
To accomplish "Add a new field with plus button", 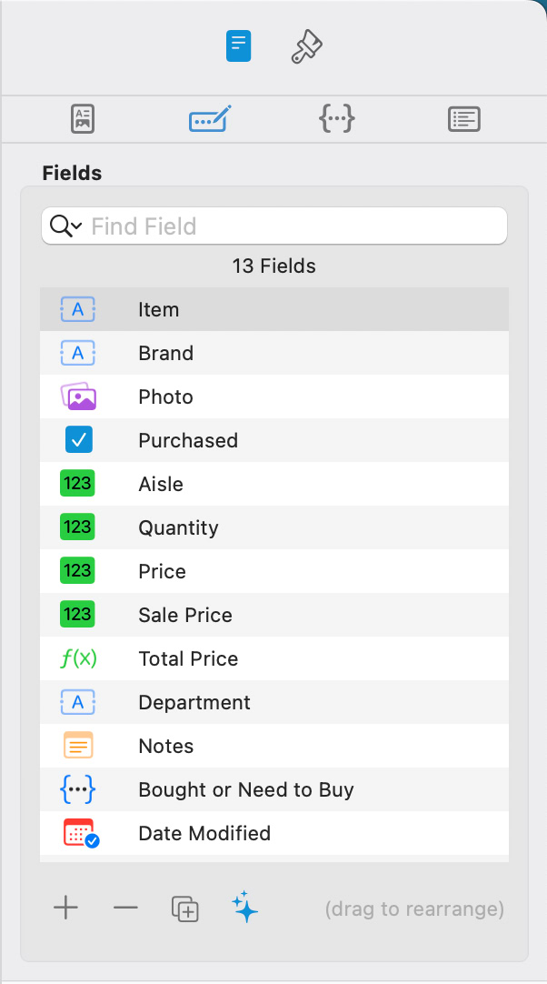I will click(x=65, y=908).
